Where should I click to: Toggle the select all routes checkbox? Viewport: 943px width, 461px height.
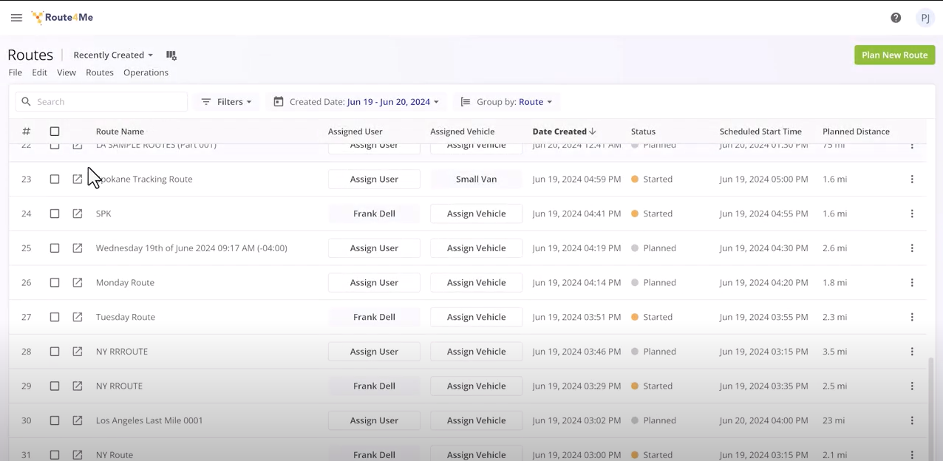tap(55, 132)
